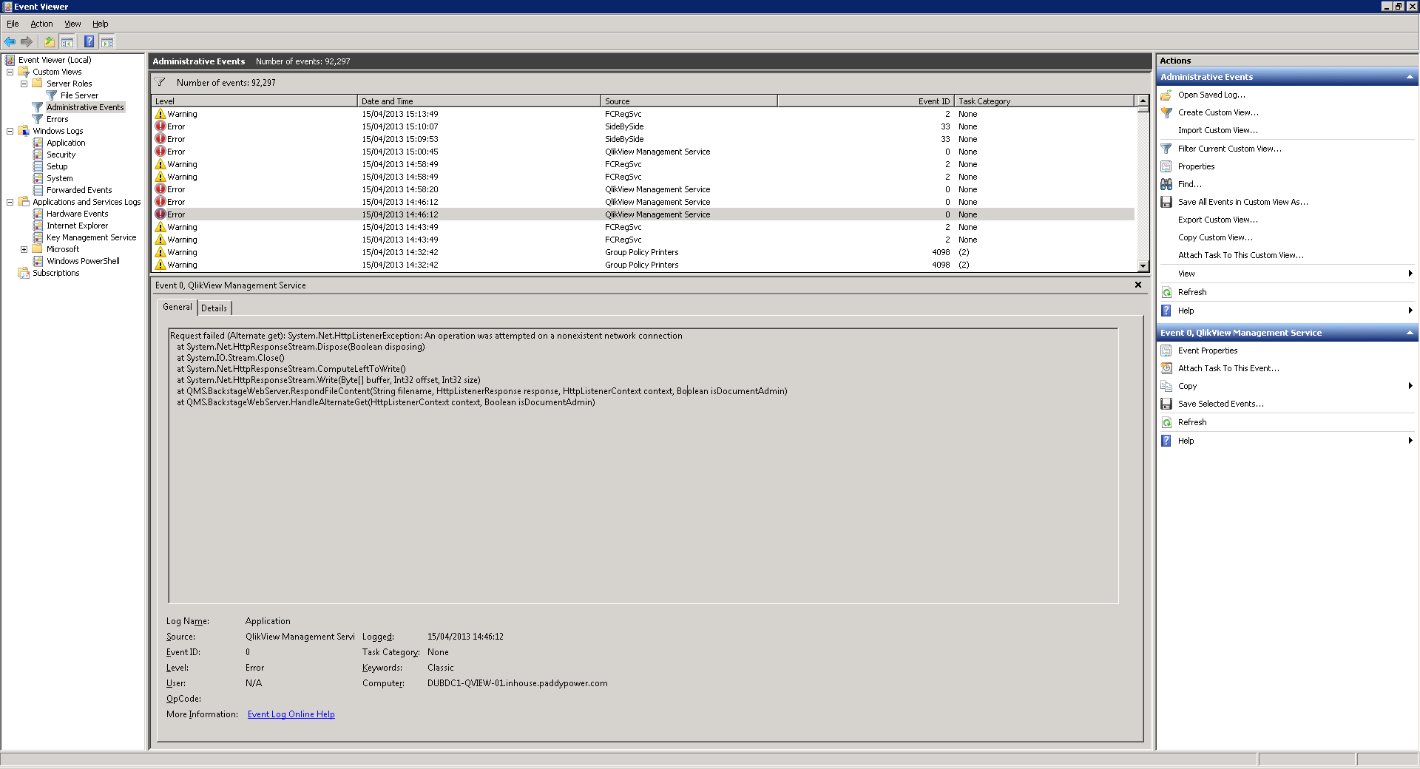Image resolution: width=1420 pixels, height=769 pixels.
Task: Switch to the Details tab
Action: coord(214,308)
